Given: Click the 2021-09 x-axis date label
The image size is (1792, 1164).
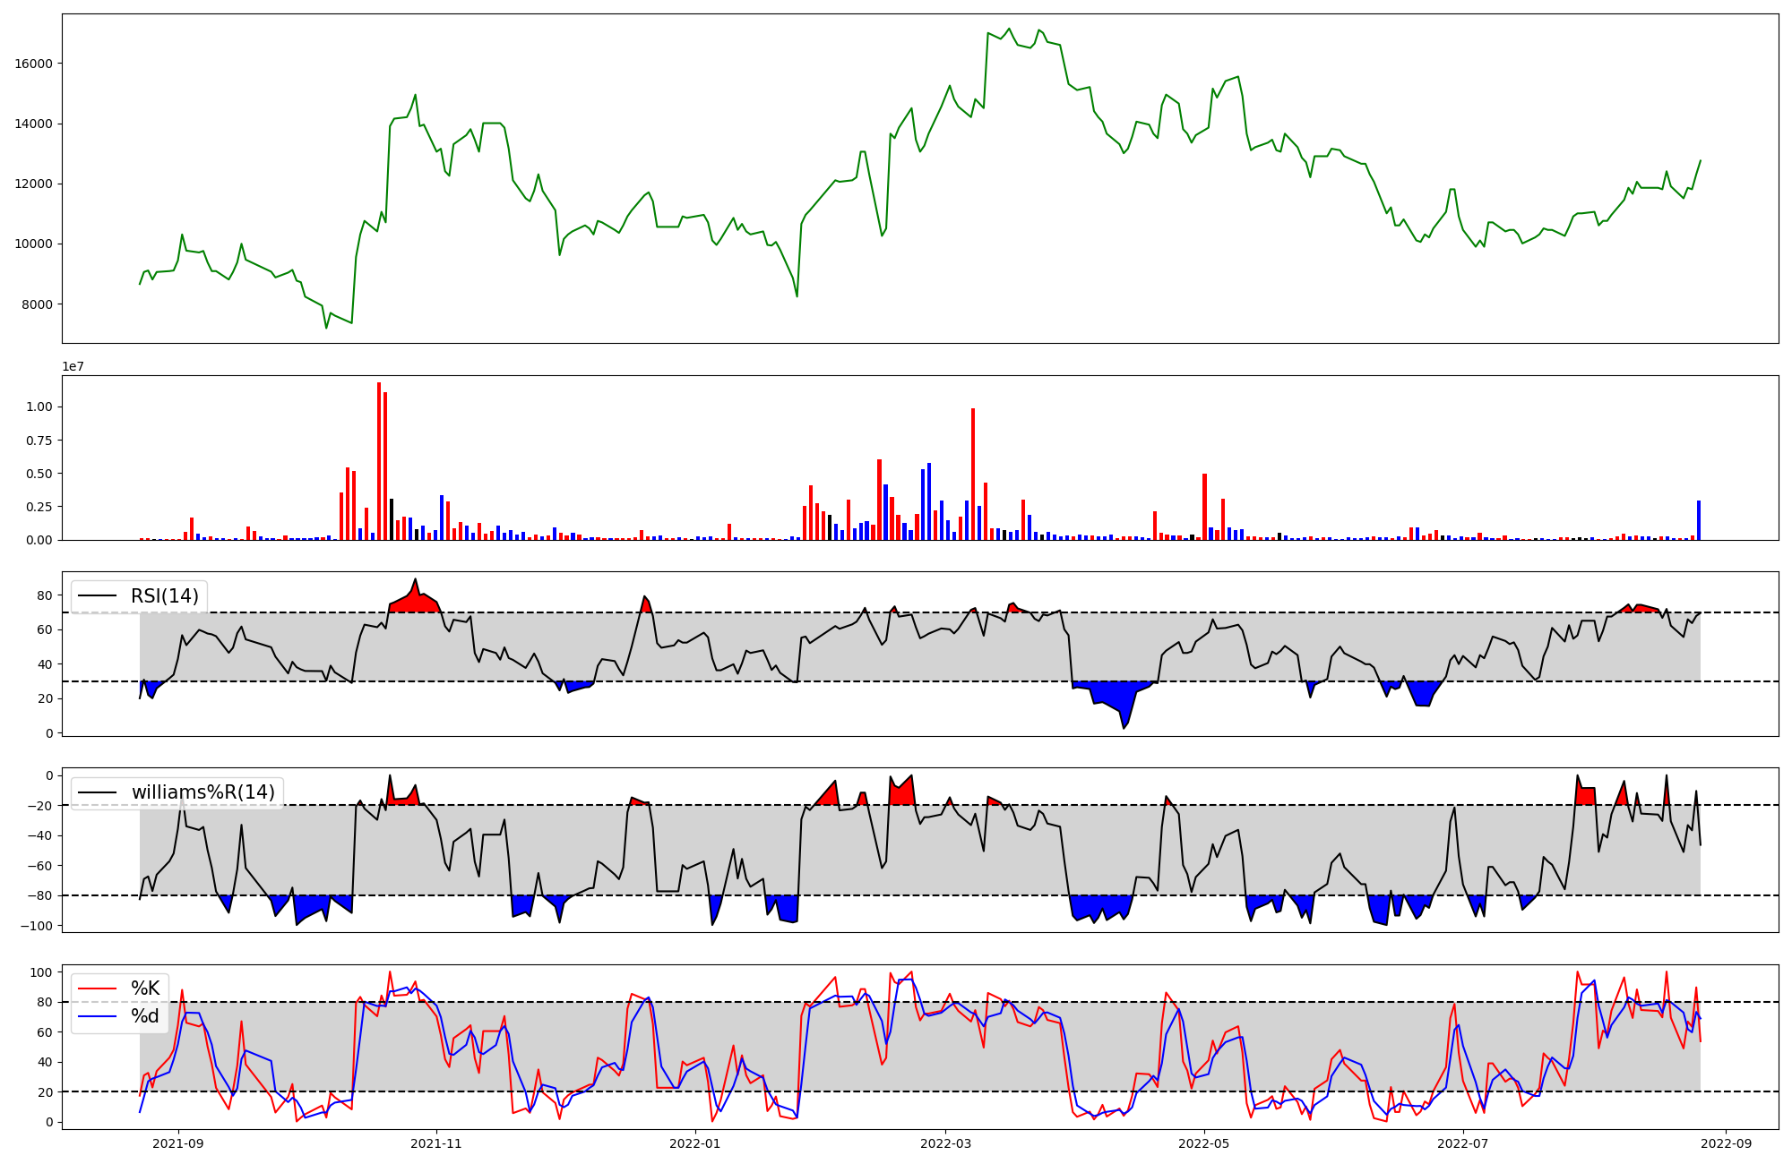Looking at the screenshot, I should [177, 1143].
